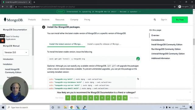The height and width of the screenshot is (110, 195).
Task: Click the ENG language indicator
Action: (x=177, y=107)
